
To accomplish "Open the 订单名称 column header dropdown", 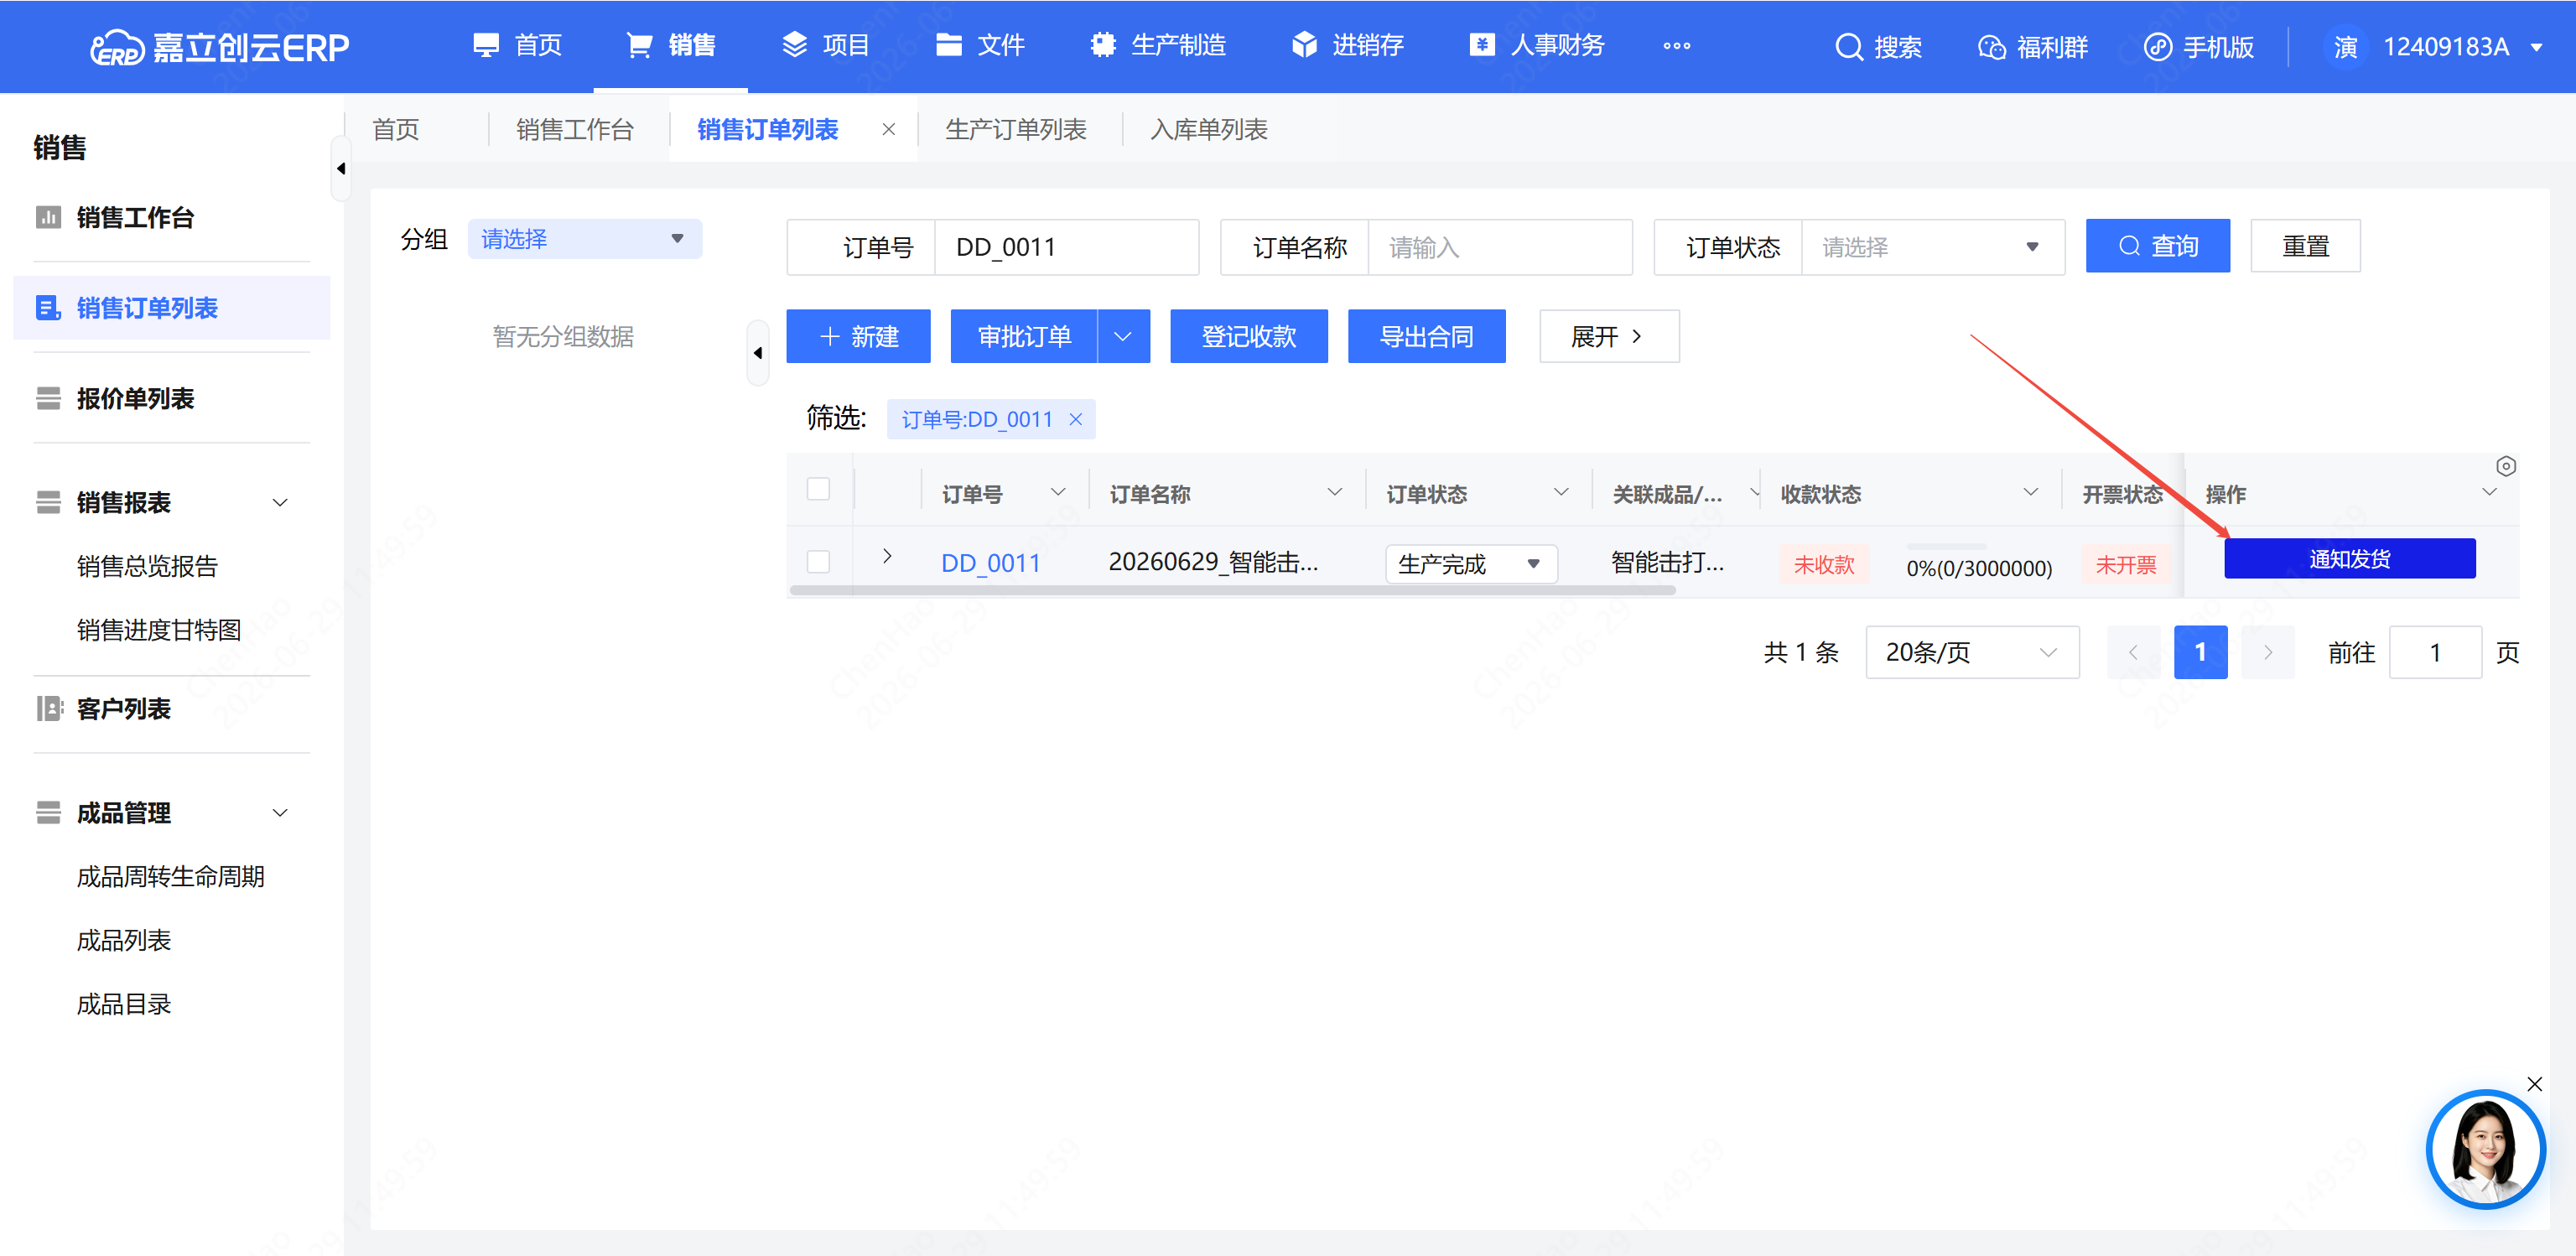I will pyautogui.click(x=1335, y=492).
